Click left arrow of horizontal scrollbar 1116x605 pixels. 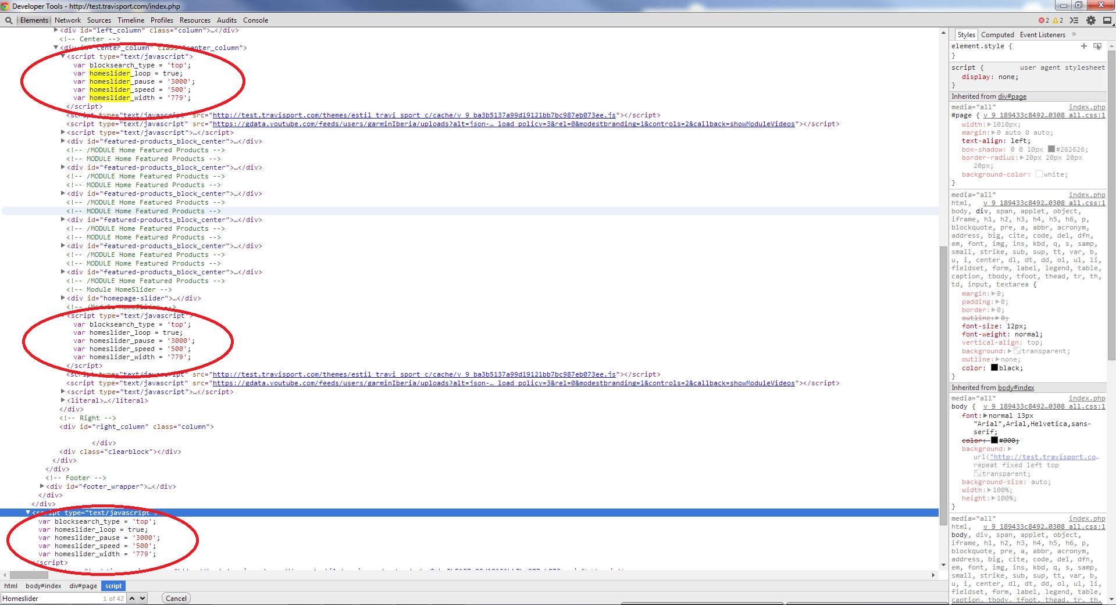(x=5, y=575)
